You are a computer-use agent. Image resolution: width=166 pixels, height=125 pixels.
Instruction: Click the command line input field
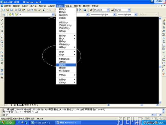coord(77,115)
